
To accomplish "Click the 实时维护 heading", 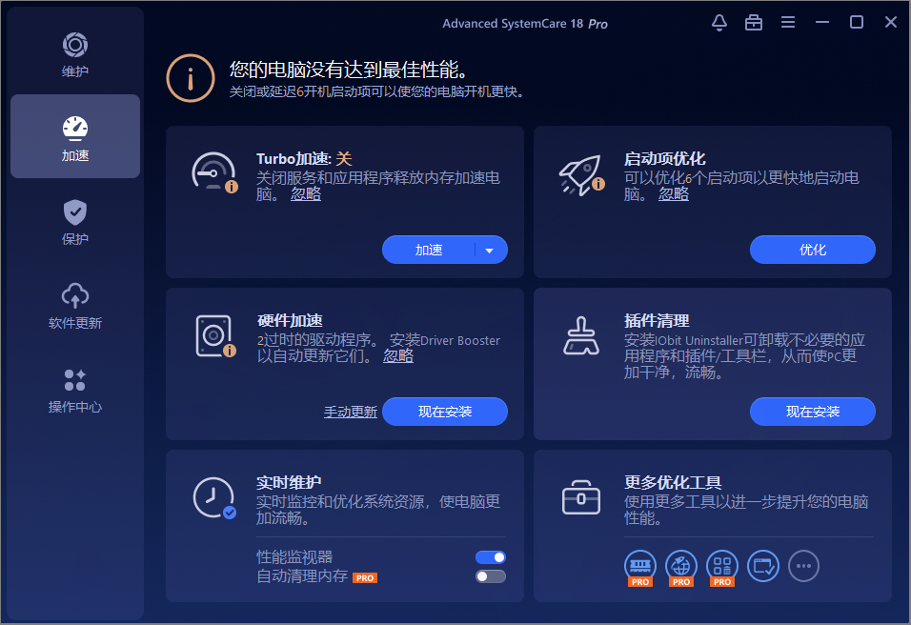I will coord(289,483).
